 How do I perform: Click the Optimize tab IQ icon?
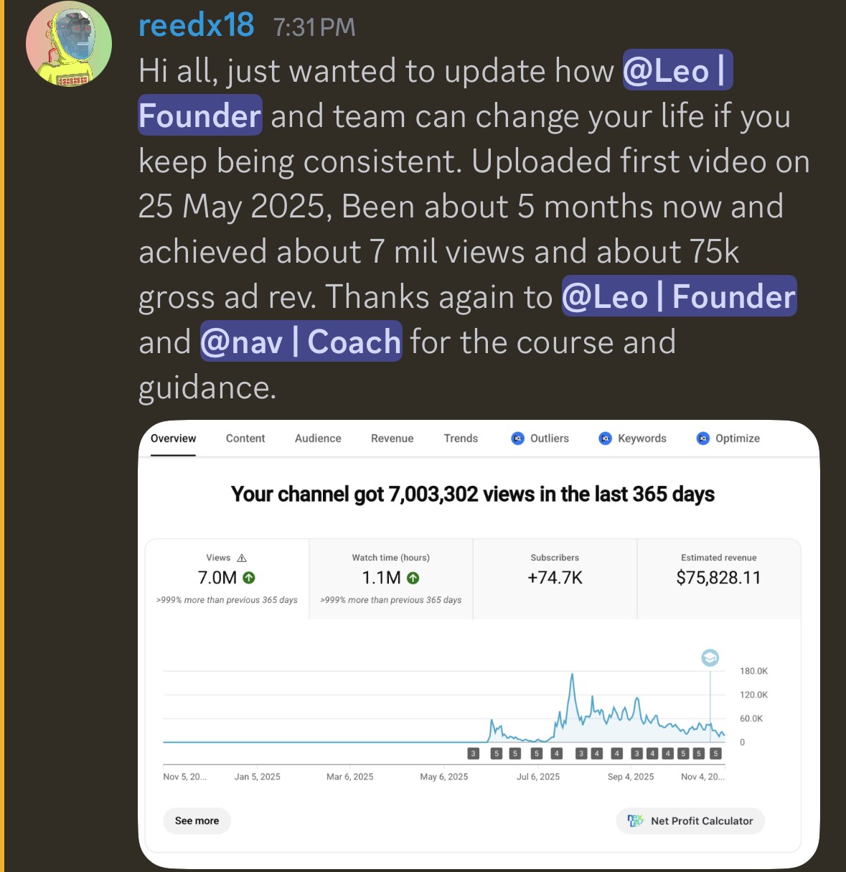point(703,439)
